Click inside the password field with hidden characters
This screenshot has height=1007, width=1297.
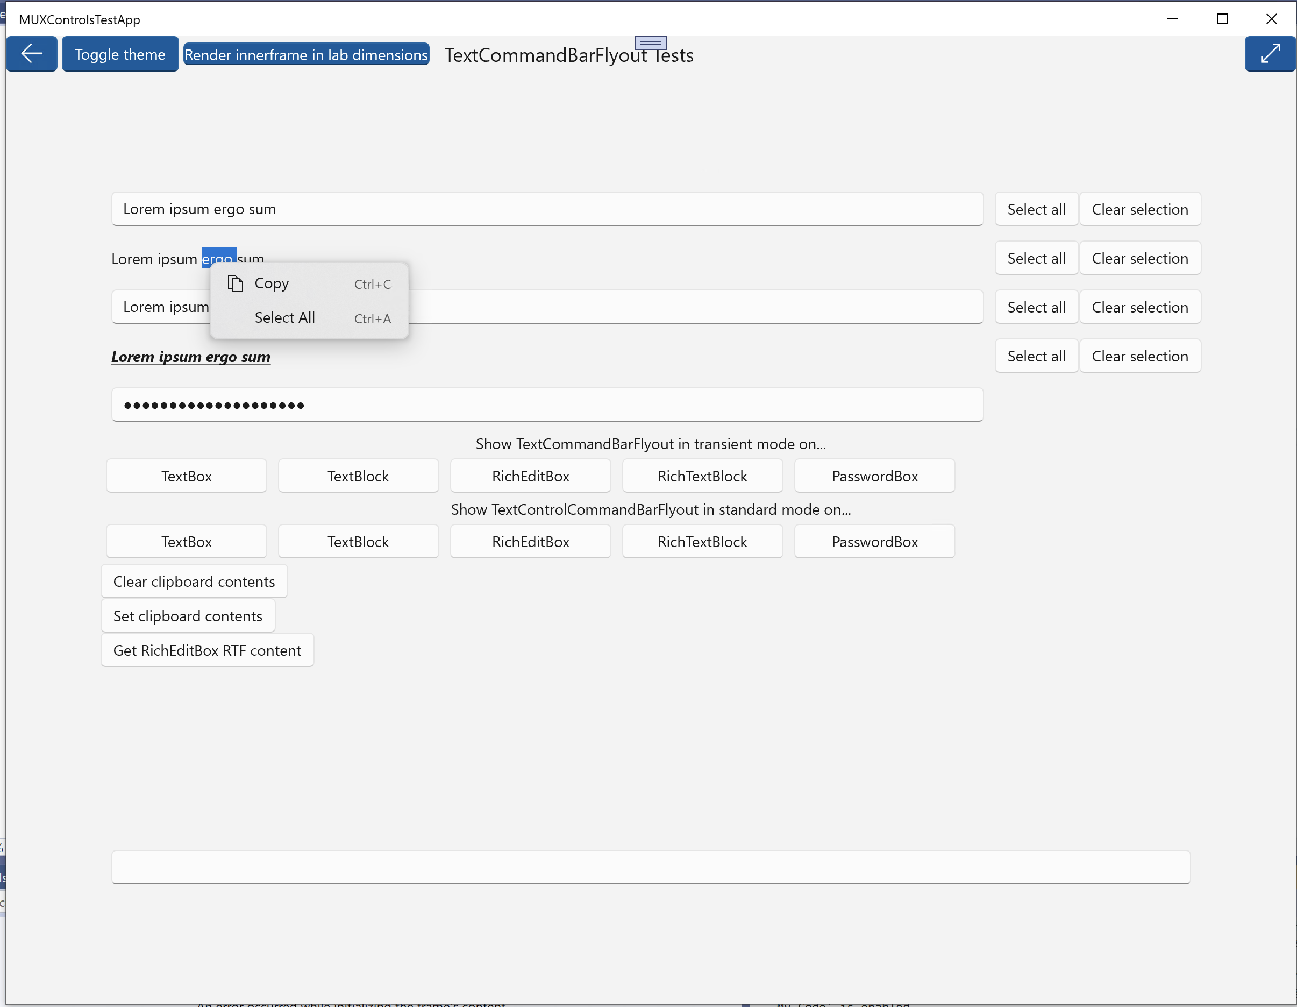point(546,405)
